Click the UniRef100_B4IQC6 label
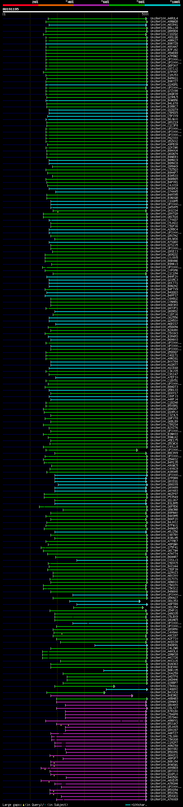 [x=164, y=692]
